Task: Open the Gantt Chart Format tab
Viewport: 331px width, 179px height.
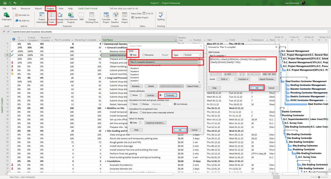Action: (88, 8)
